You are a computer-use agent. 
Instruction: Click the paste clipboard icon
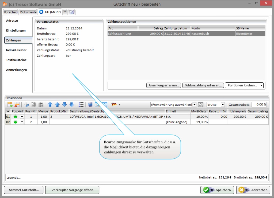(x=41, y=105)
